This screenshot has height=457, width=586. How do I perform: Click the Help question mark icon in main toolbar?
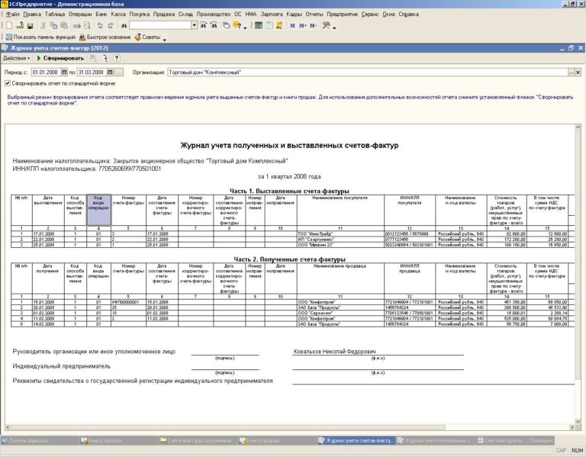[237, 25]
